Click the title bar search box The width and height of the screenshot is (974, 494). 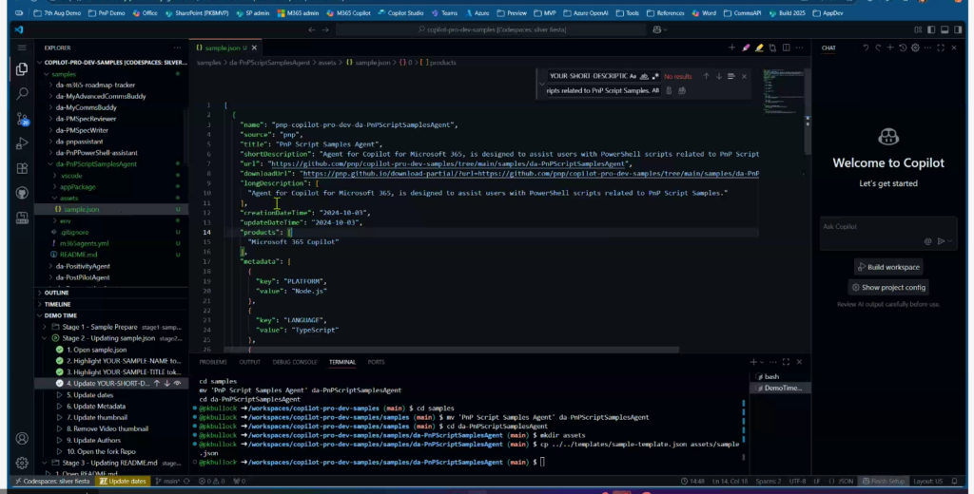point(491,29)
